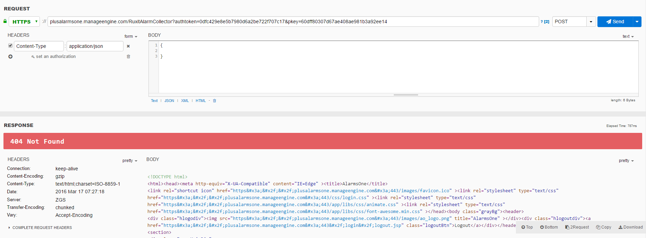Switch body format to XML
Screen dimensions: 646x238
click(185, 101)
